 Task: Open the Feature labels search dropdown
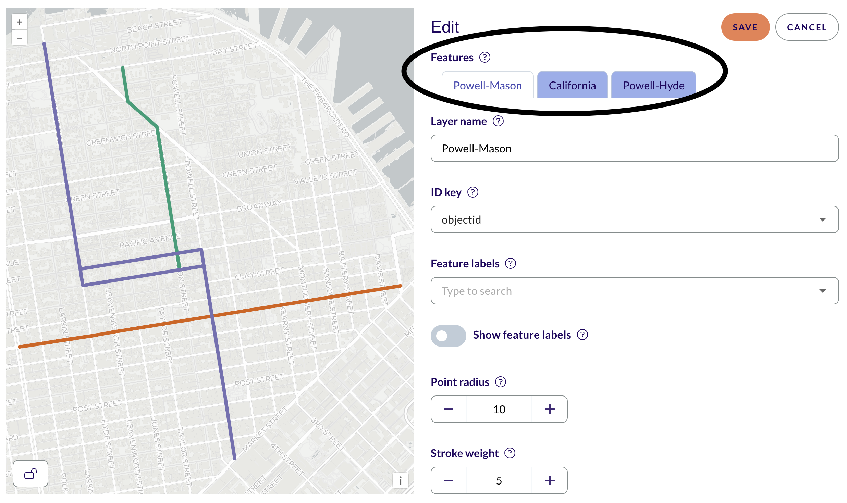tap(635, 291)
